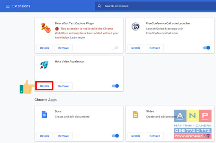The height and width of the screenshot is (143, 216).
Task: Open Details for the Slides app
Action: (136, 136)
